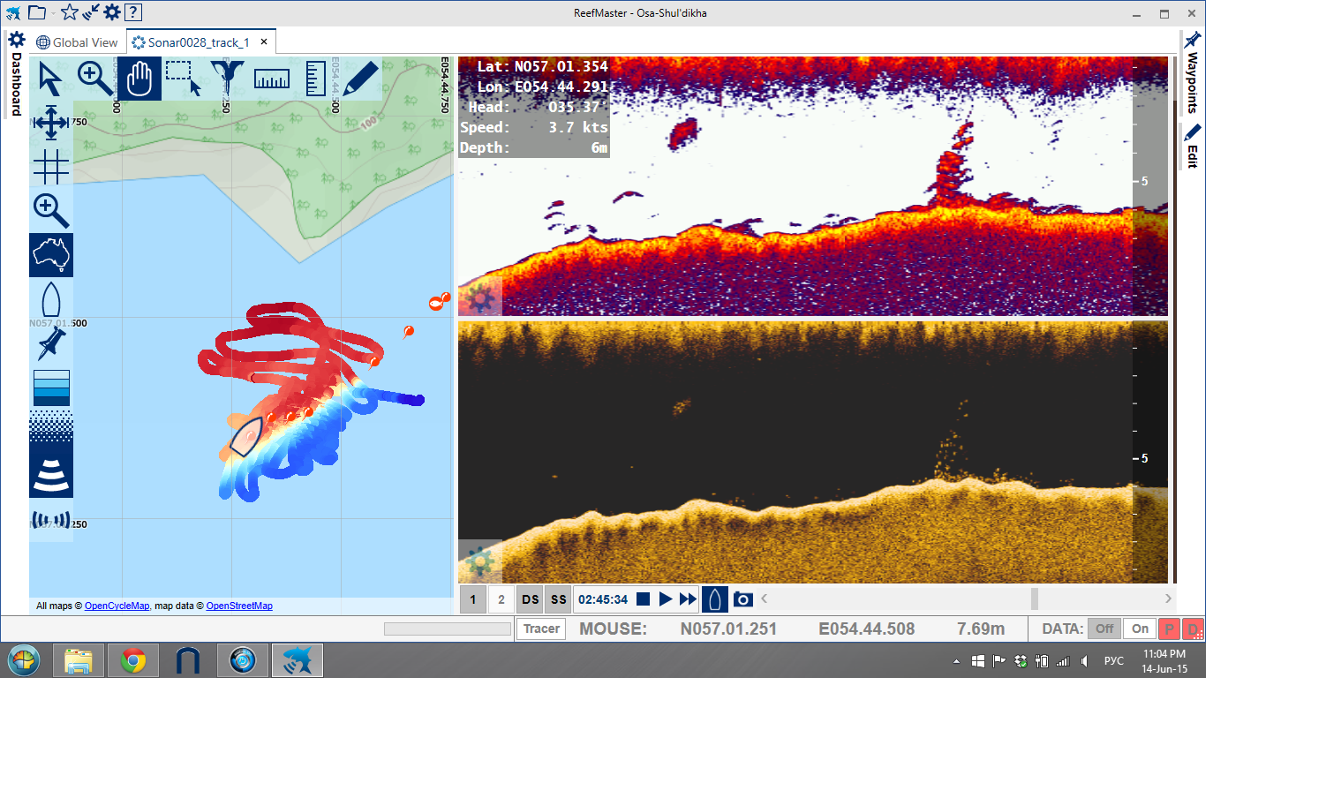Set DATA to Off
Viewport: 1326px width, 798px height.
tap(1104, 629)
